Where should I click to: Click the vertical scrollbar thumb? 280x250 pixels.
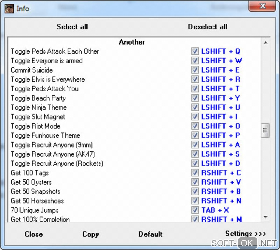pos(265,130)
